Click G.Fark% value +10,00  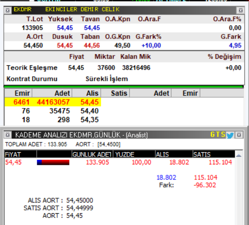pyautogui.click(x=151, y=46)
